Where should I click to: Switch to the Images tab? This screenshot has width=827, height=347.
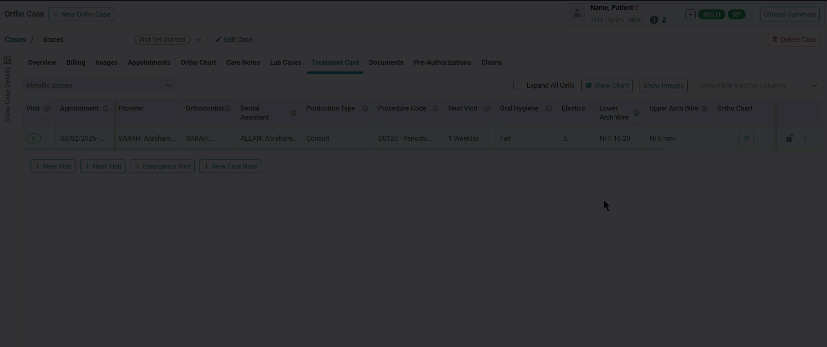tap(107, 62)
